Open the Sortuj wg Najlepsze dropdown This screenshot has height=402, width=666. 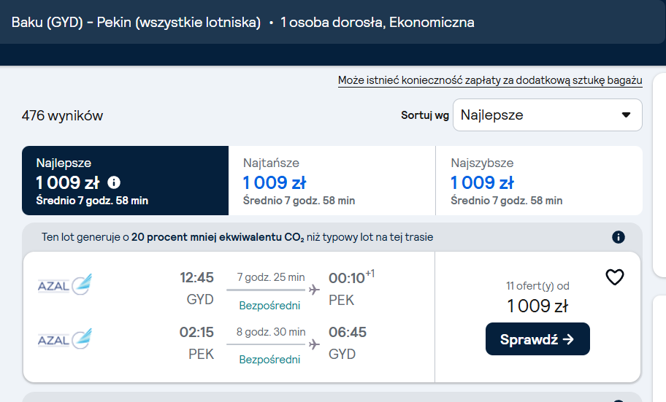coord(548,115)
